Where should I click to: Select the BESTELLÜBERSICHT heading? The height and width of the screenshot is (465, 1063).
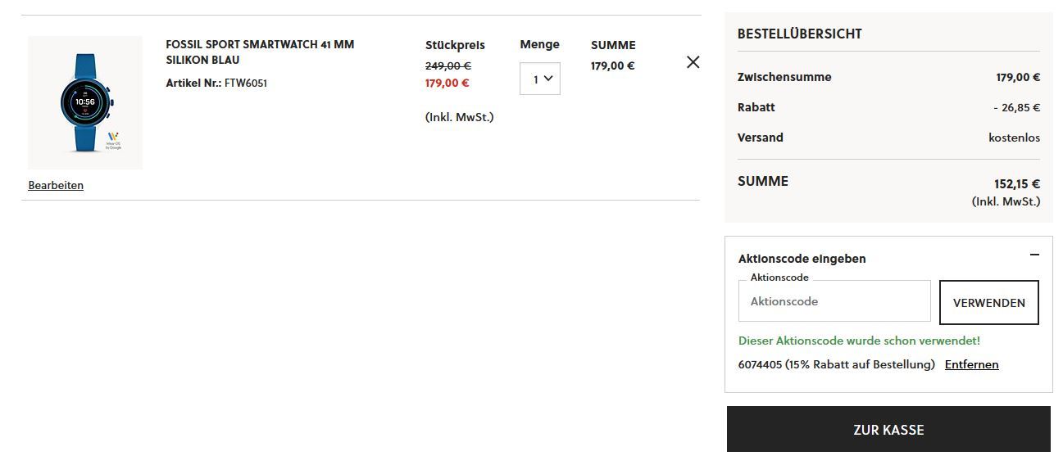[x=799, y=34]
